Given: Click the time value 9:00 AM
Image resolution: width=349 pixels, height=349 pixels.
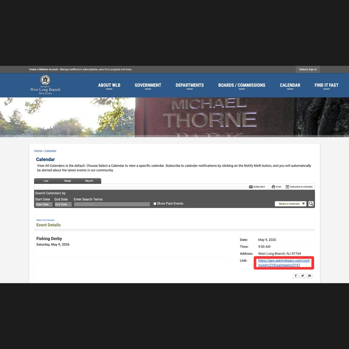Looking at the screenshot, I should (264, 246).
